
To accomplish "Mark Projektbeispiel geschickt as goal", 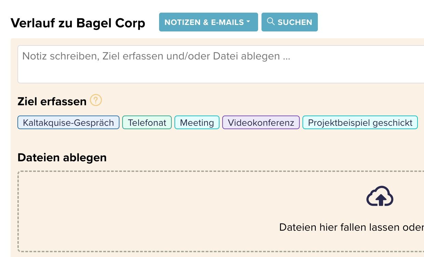I will (x=360, y=122).
